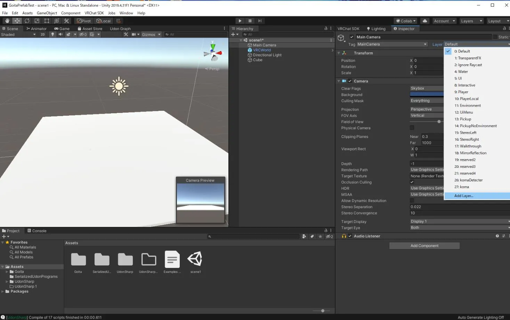This screenshot has height=320, width=510.
Task: Toggle the Pivot handle position button
Action: pos(84,21)
